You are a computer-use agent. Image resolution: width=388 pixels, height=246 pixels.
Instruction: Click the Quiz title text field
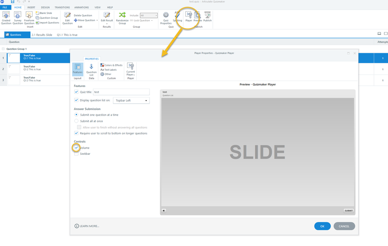tap(121, 92)
